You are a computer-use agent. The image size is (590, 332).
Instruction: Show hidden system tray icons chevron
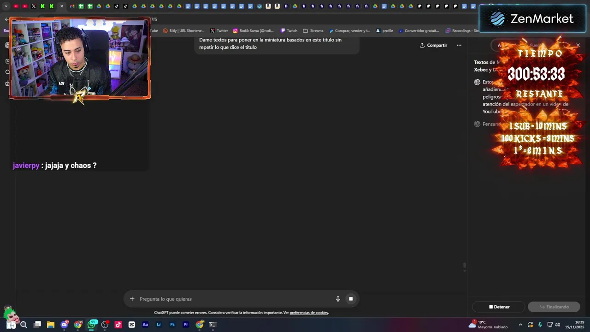click(520, 325)
